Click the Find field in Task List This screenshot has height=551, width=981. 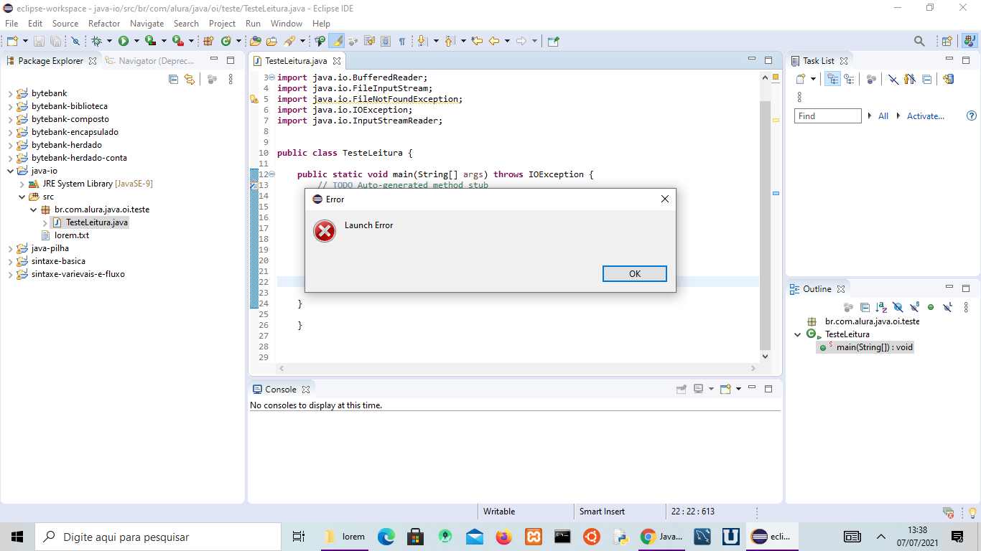tap(827, 116)
